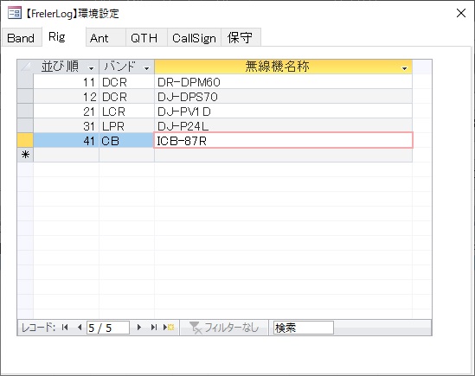Screen dimensions: 475x376
Task: Click the form icon in the title bar
Action: pos(14,13)
